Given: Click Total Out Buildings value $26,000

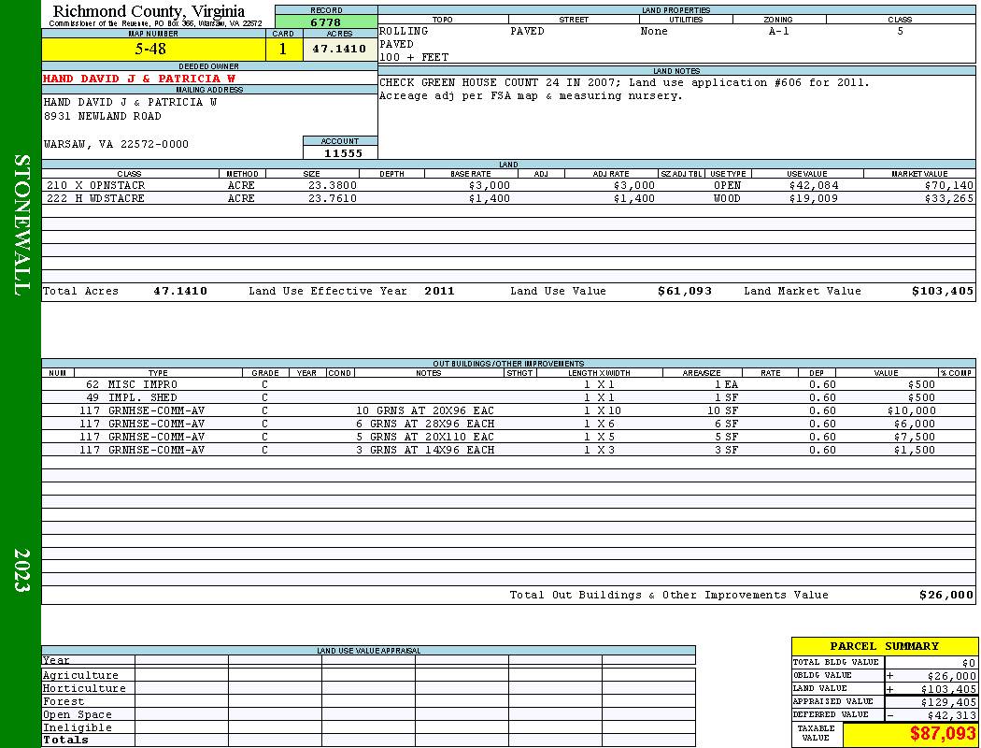Looking at the screenshot, I should tap(946, 596).
